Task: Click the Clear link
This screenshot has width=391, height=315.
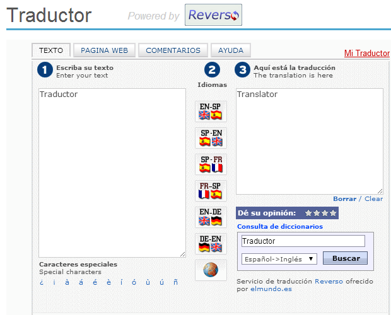Action: pos(373,198)
